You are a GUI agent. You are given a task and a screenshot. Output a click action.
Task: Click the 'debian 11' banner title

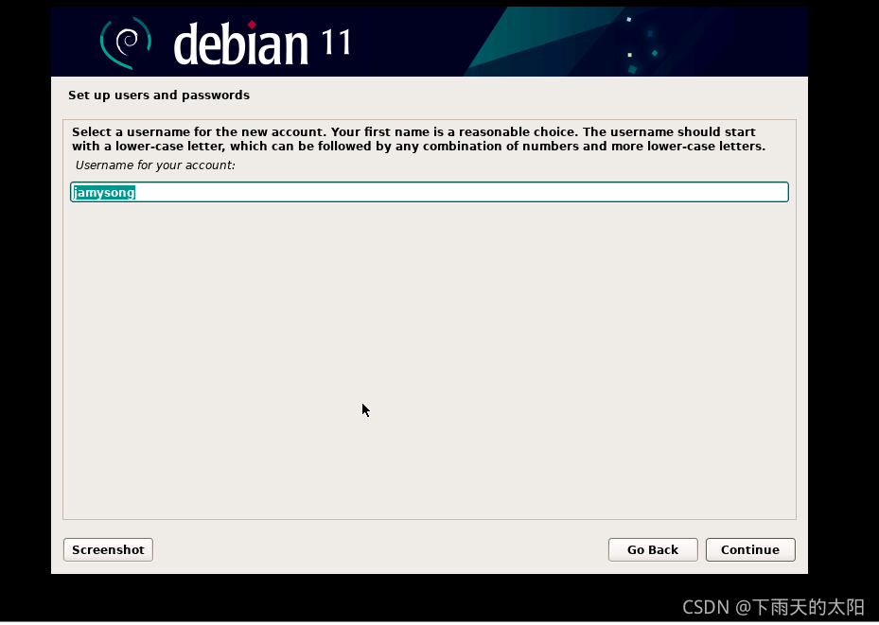point(262,43)
